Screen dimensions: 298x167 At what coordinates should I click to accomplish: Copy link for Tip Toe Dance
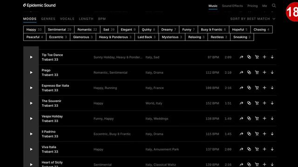pos(249,57)
